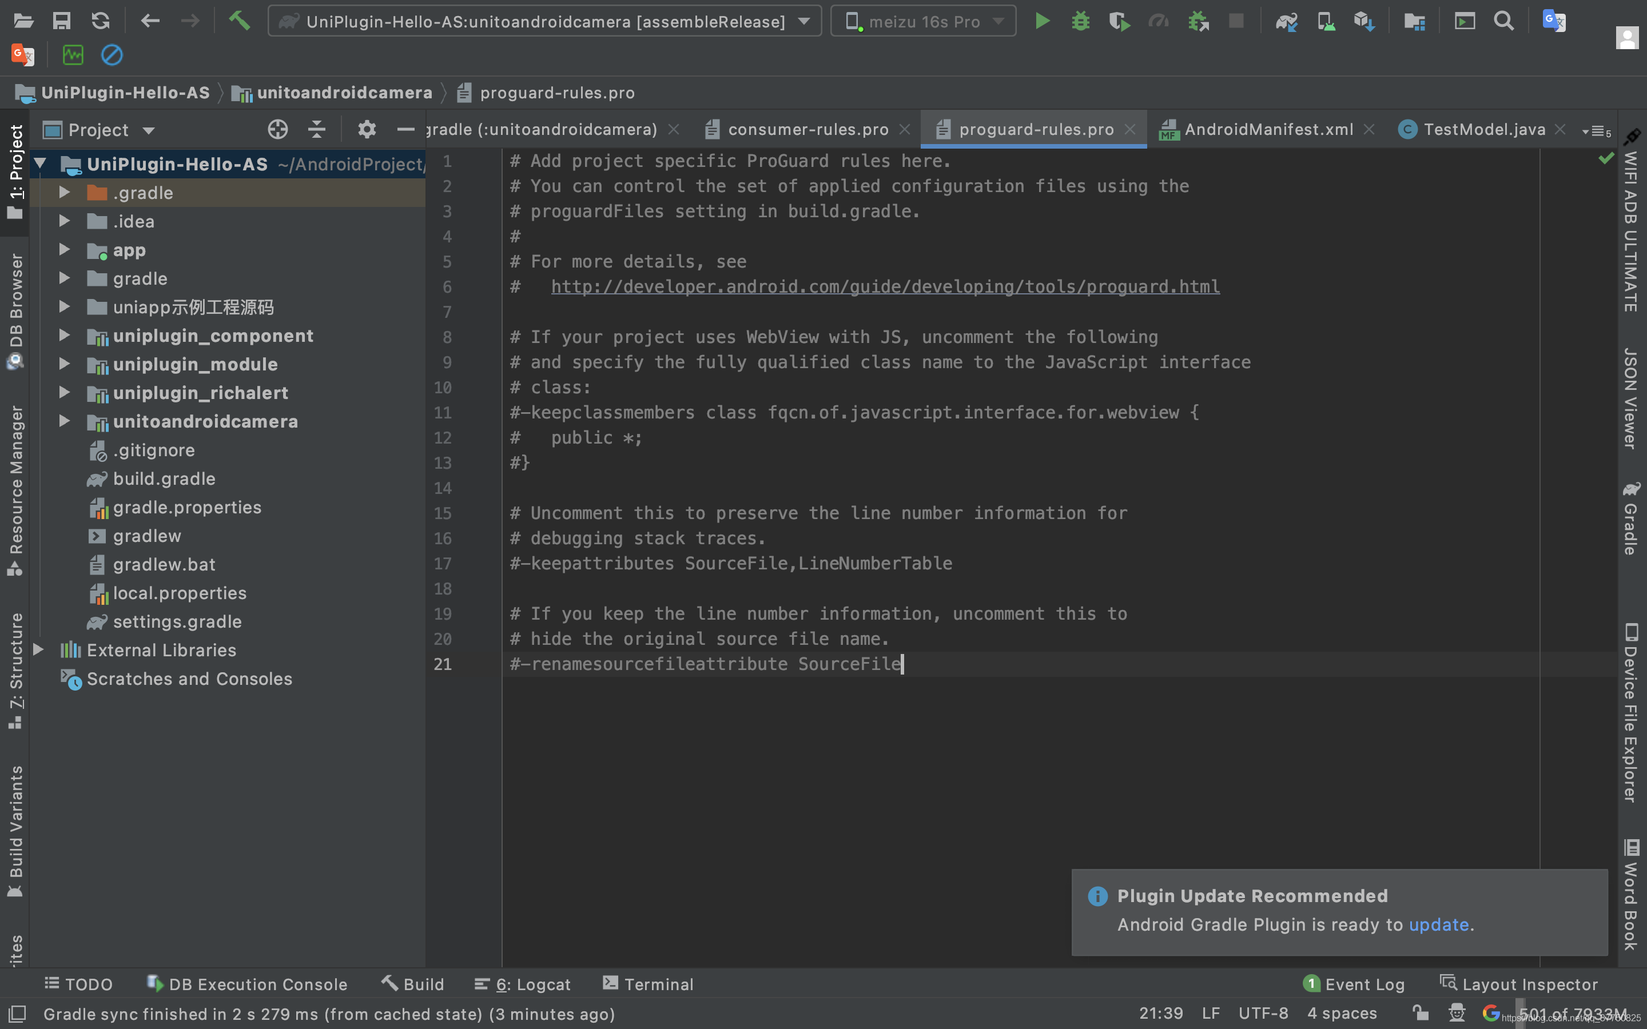Click memory usage indicator in status bar
Viewport: 1647px width, 1029px height.
coord(1572,1014)
